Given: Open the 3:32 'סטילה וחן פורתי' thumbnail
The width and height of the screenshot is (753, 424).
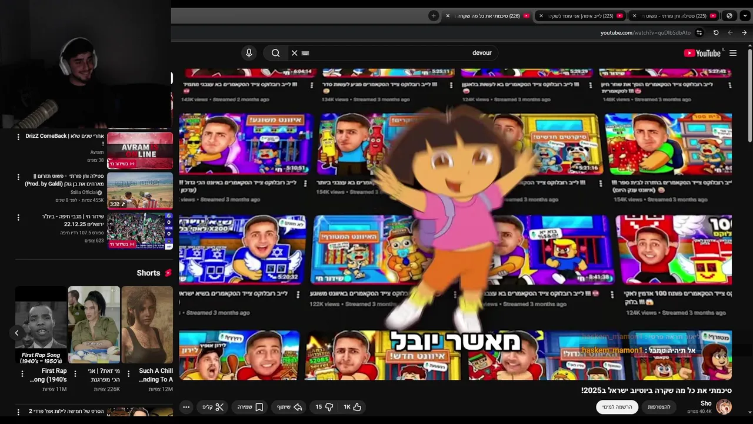Looking at the screenshot, I should click(140, 191).
